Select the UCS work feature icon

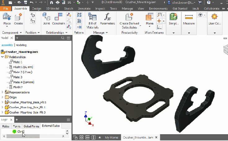[159, 27]
